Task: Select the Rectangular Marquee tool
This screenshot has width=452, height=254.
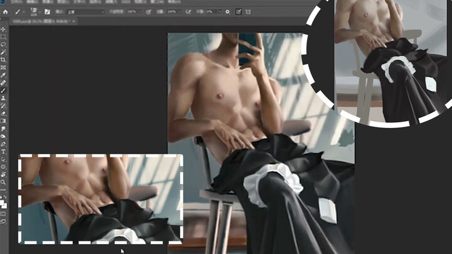Action: click(x=3, y=37)
